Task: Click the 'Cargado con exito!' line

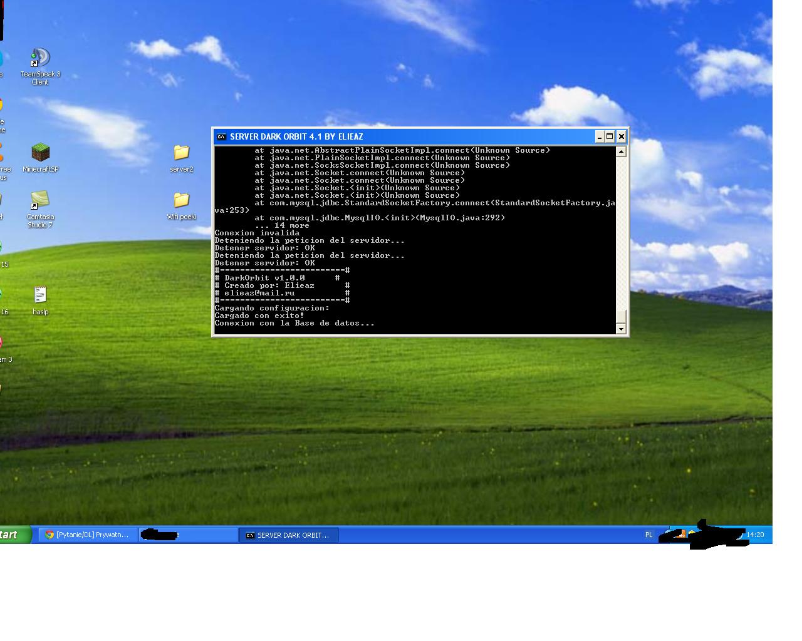Action: [259, 315]
